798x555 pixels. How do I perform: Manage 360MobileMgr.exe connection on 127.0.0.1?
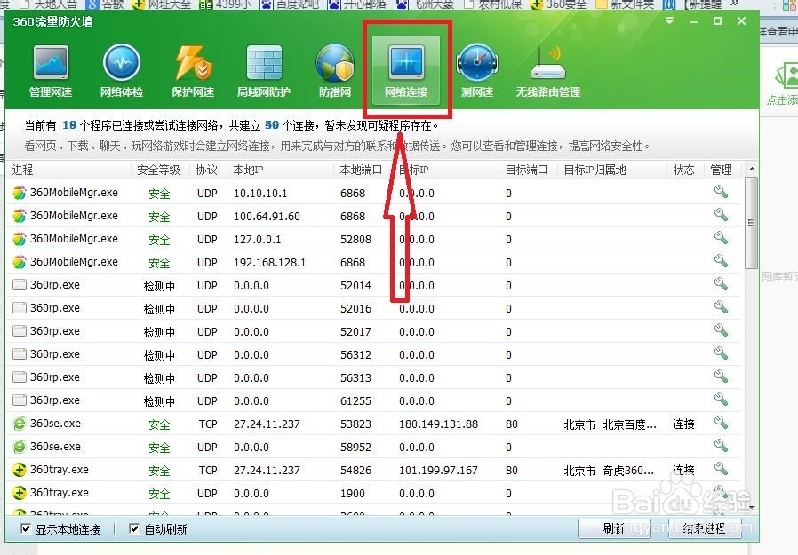tap(721, 238)
